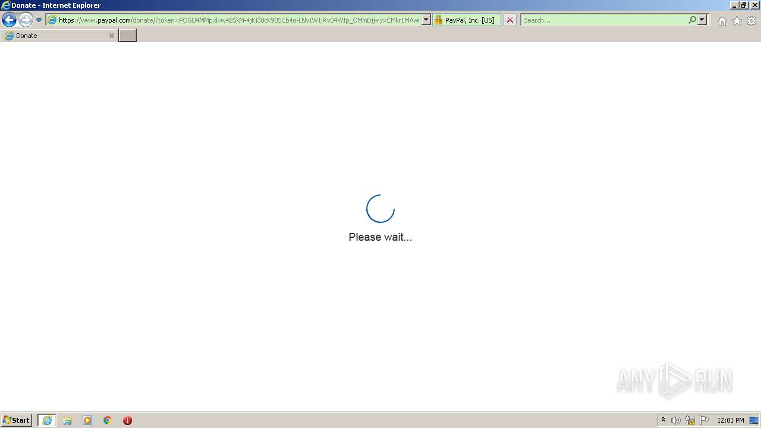Screen dimensions: 761x428
Task: Restore down the browser window
Action: pyautogui.click(x=744, y=5)
